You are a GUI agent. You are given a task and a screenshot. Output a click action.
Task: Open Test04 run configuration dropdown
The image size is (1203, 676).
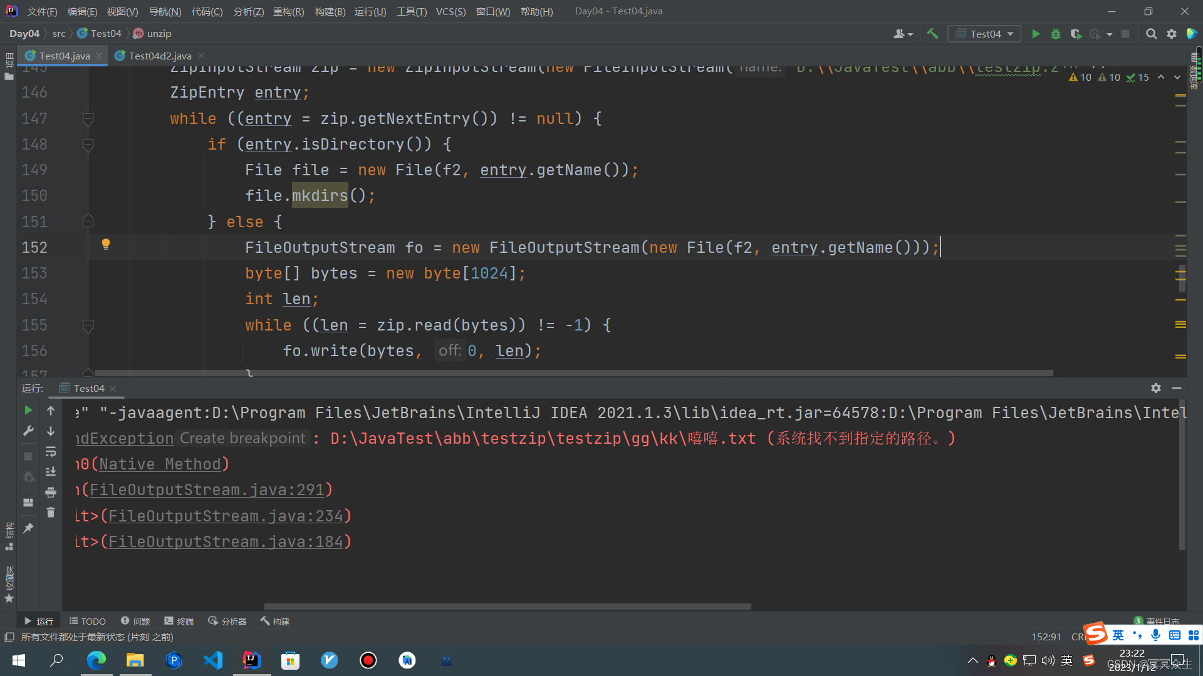click(984, 34)
